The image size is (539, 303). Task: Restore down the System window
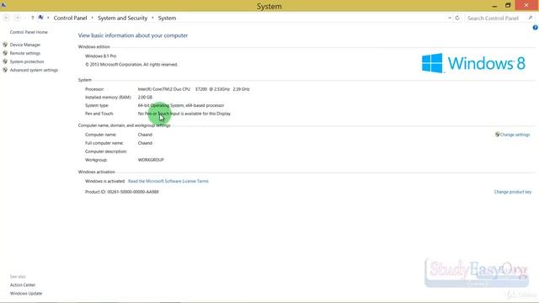coord(508,6)
